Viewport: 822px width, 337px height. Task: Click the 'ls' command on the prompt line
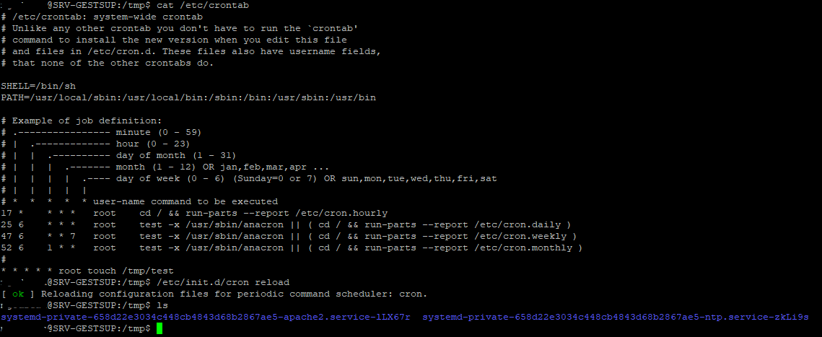(x=162, y=305)
